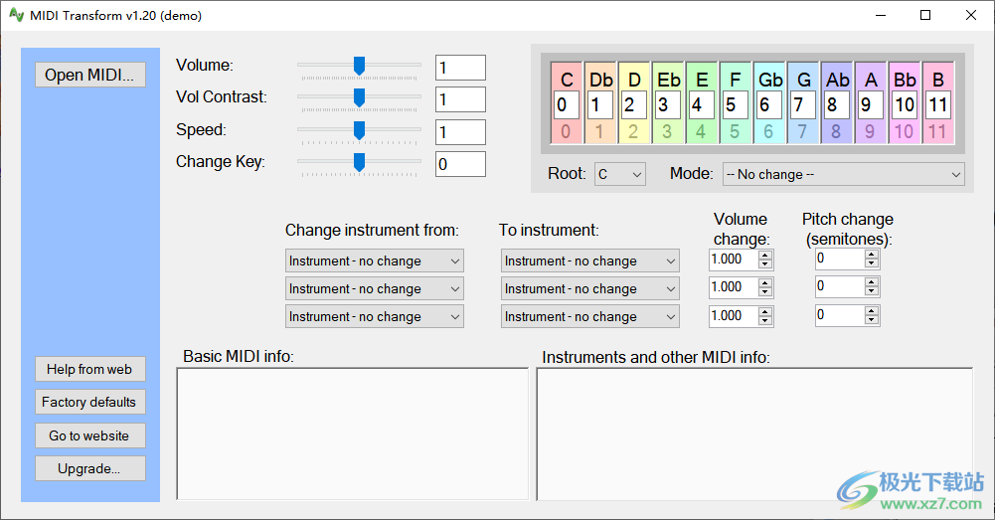Click the E note mapping field
995x520 pixels.
click(x=701, y=104)
